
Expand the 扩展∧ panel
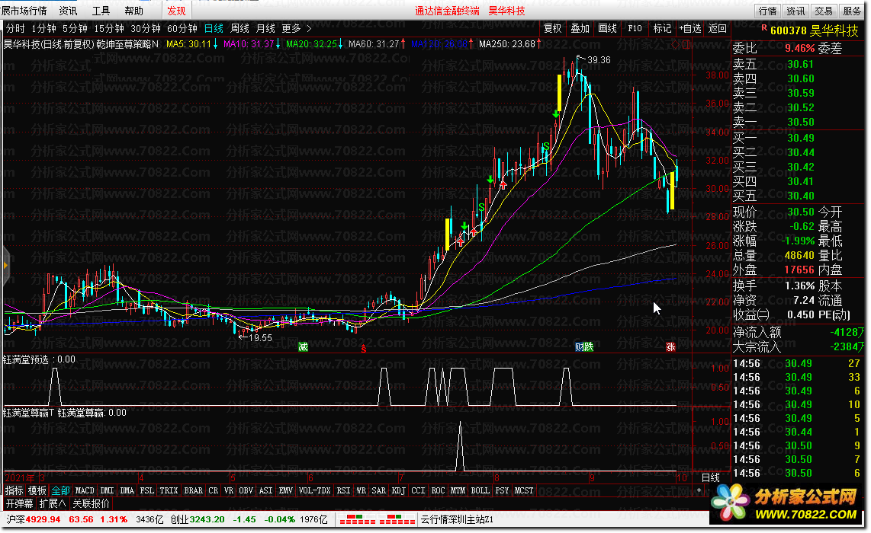click(x=53, y=503)
